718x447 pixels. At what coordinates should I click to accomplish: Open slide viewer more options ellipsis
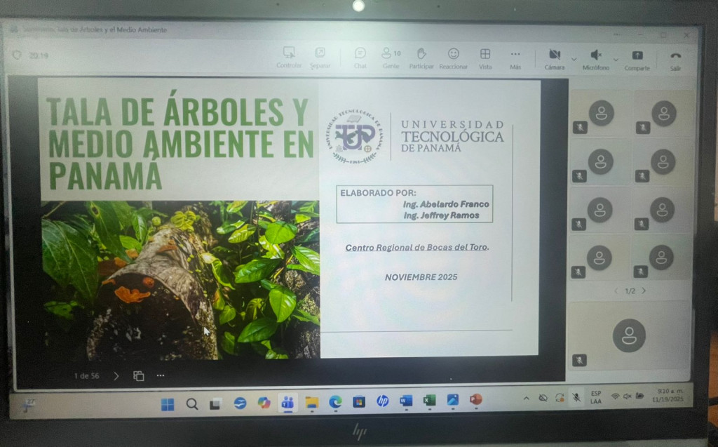161,375
